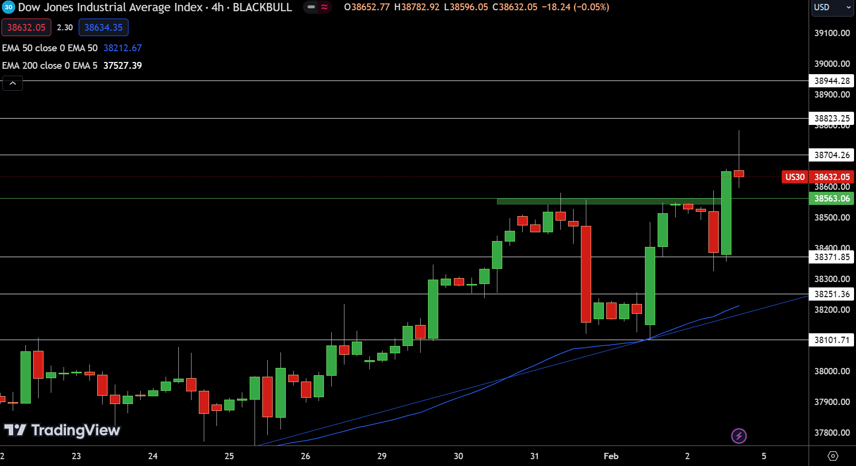
Task: Select the EMA 50 close indicator legend
Action: tap(50, 48)
